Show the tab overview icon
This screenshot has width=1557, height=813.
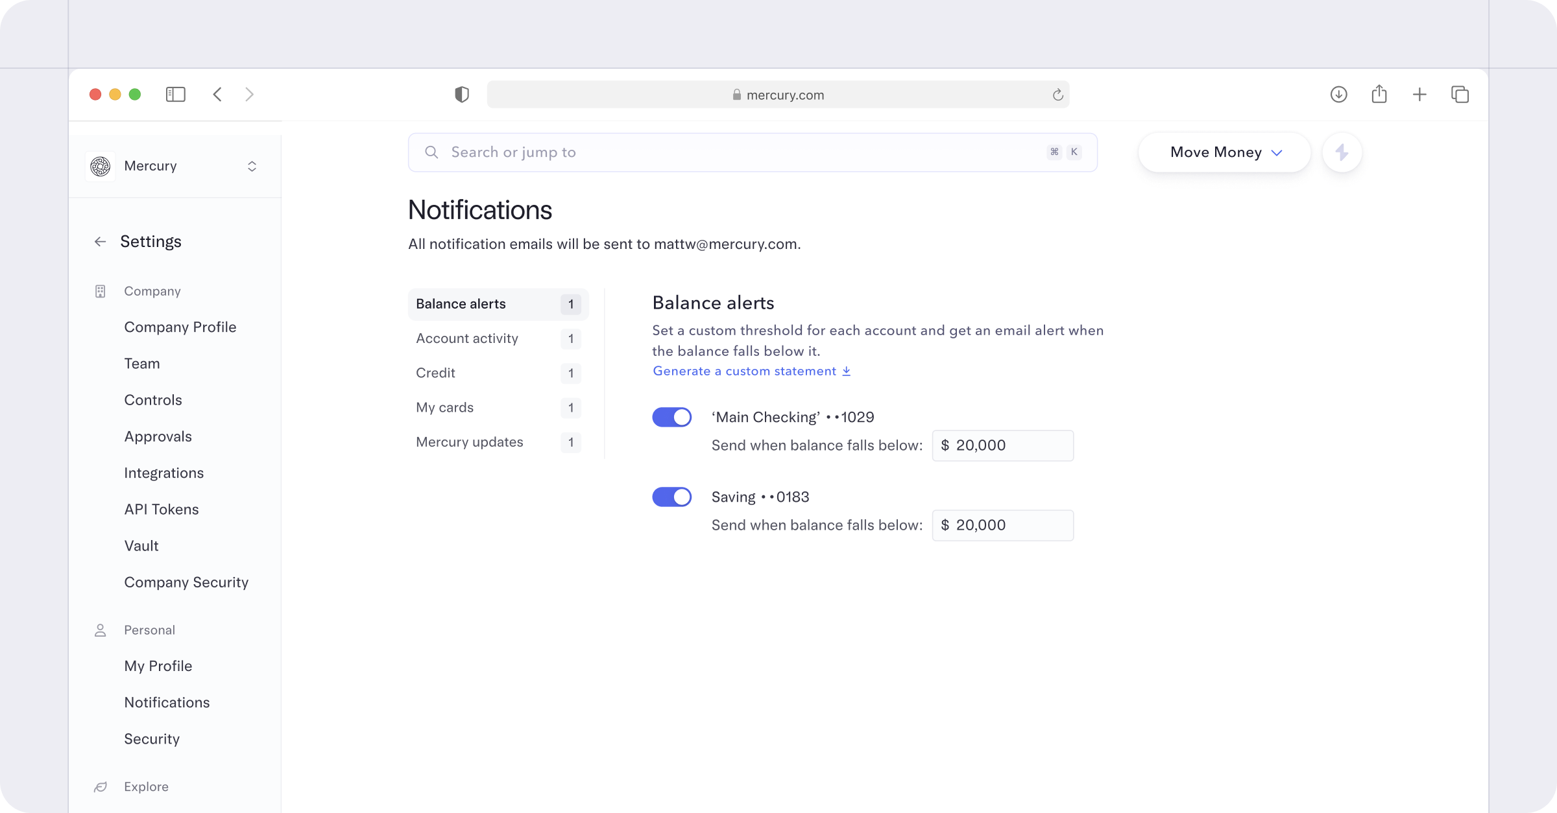click(x=1460, y=95)
